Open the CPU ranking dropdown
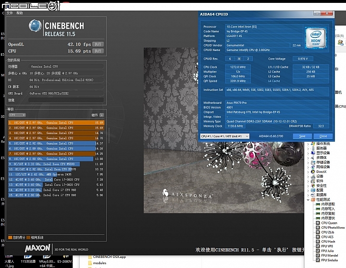Screen dimensions: 346x268 tap(17, 115)
